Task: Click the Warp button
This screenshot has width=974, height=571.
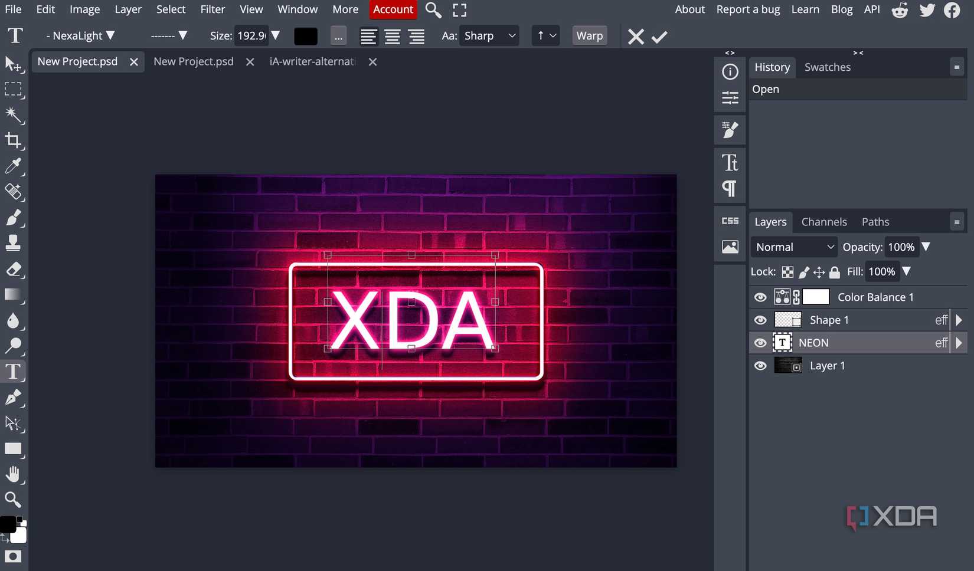Action: (589, 35)
